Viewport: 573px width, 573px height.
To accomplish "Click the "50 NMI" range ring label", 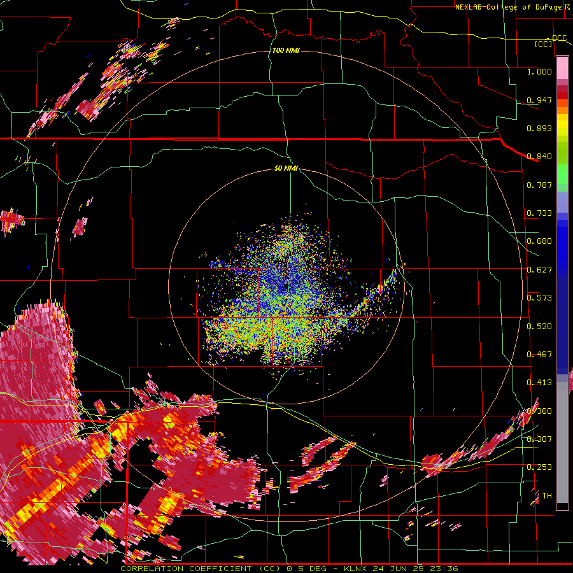I will point(286,168).
